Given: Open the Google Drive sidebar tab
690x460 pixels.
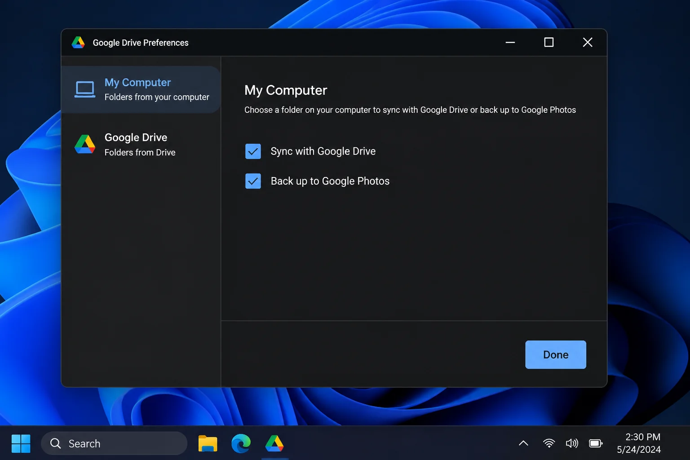Looking at the screenshot, I should tap(141, 144).
